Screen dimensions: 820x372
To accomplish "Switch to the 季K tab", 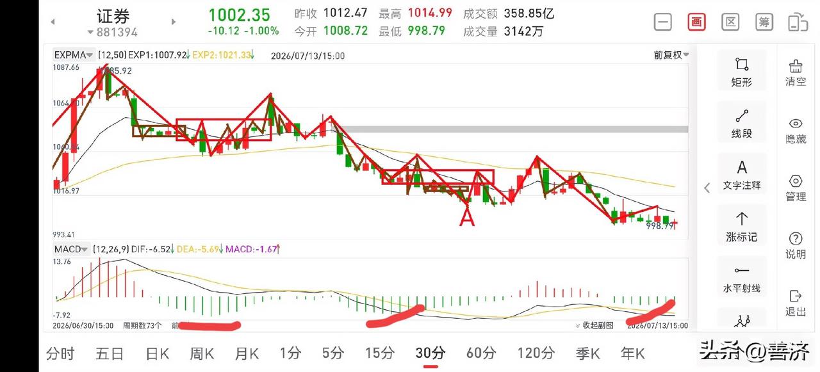I will coord(587,353).
